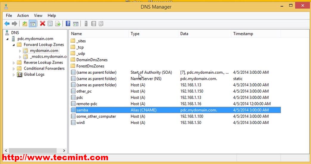
Task: Expand Conditional Forwarders node
Action: (x=14, y=69)
